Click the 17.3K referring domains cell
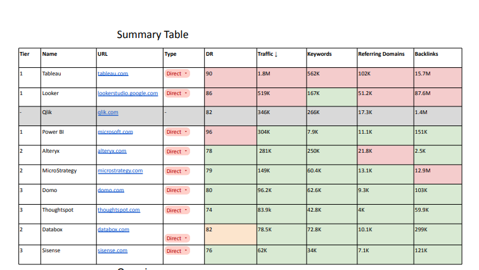Screen dimensions: 479x270 point(385,116)
